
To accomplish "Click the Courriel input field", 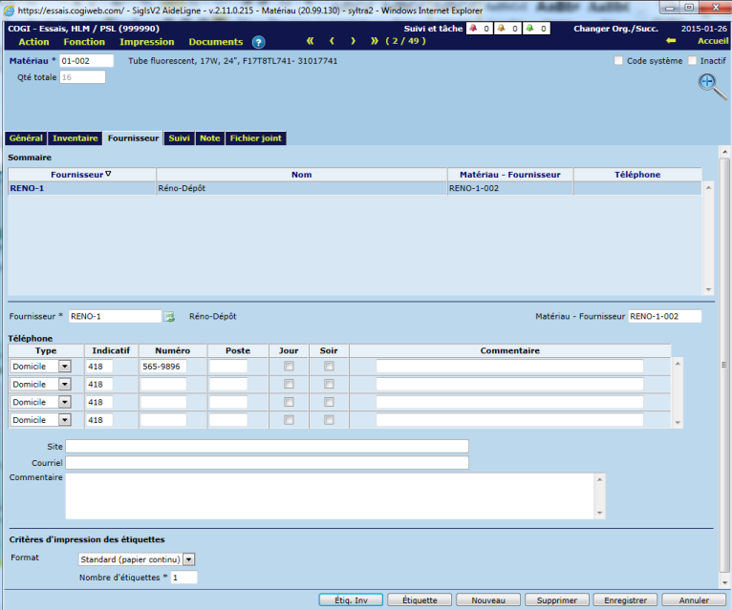I will point(267,463).
